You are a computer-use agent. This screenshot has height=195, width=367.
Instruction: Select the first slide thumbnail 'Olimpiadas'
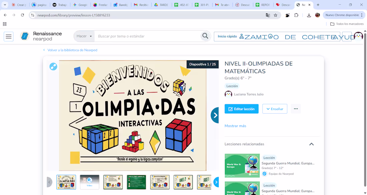click(66, 182)
